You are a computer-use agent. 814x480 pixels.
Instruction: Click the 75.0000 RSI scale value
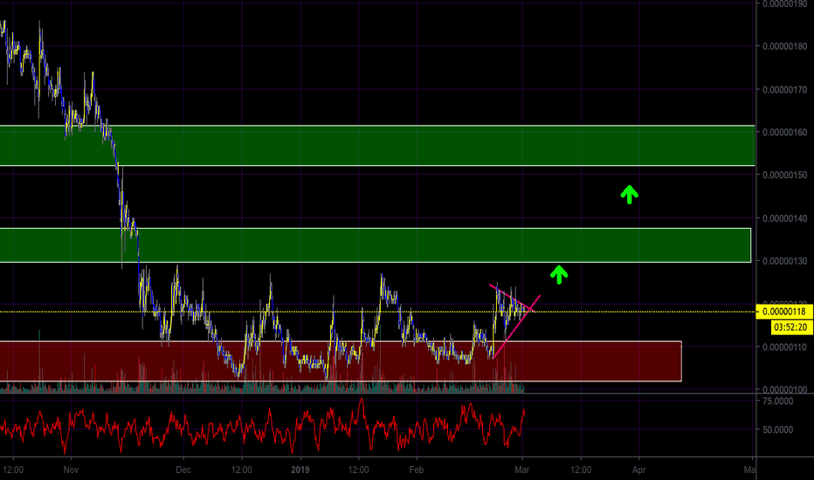pos(777,401)
